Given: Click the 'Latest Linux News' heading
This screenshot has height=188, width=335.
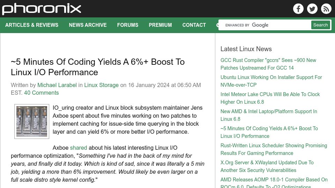Looking at the screenshot, I should pyautogui.click(x=246, y=49).
